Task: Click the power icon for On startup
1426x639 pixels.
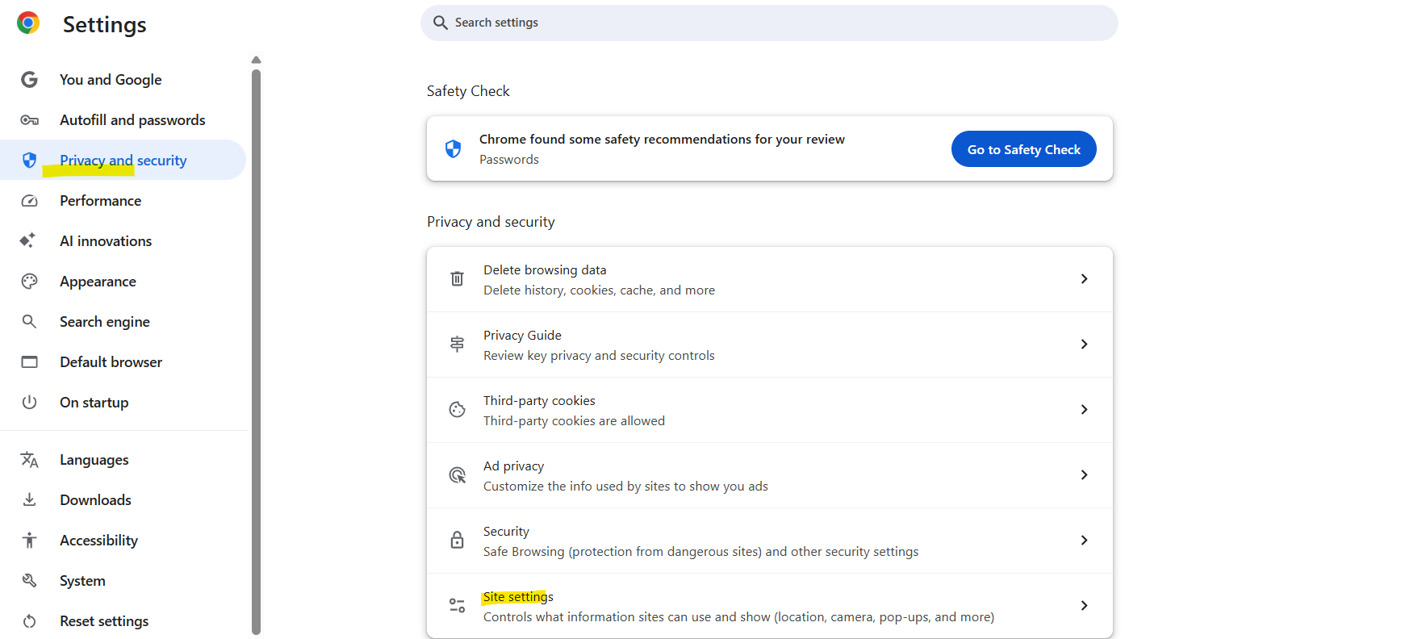Action: [x=29, y=402]
